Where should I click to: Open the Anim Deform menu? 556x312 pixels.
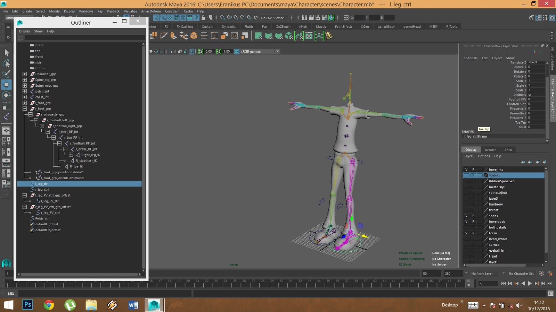(151, 11)
